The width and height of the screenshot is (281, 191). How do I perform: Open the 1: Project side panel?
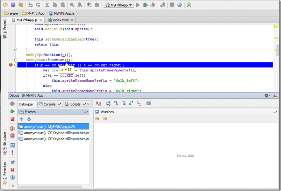tap(5, 29)
